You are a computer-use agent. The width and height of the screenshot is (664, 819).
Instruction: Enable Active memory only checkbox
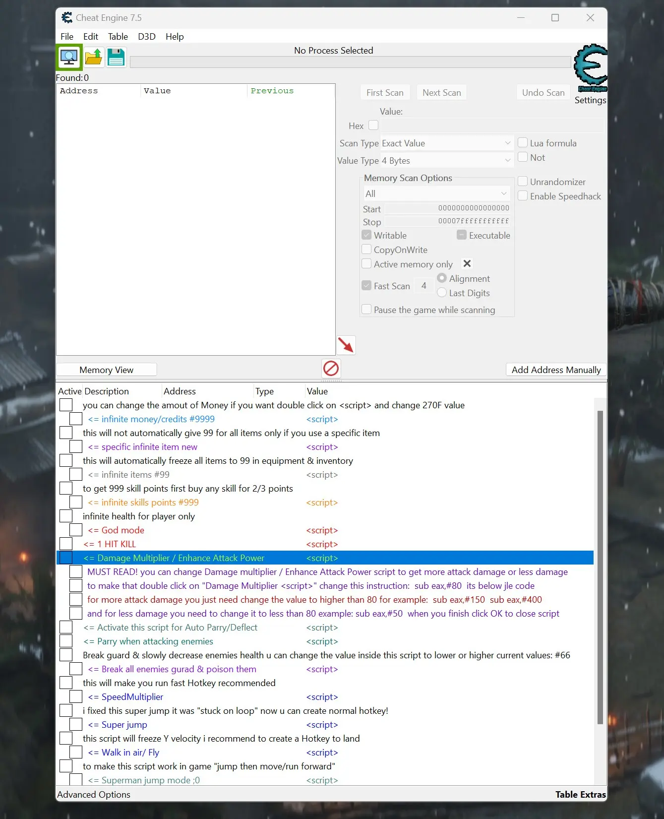[366, 264]
